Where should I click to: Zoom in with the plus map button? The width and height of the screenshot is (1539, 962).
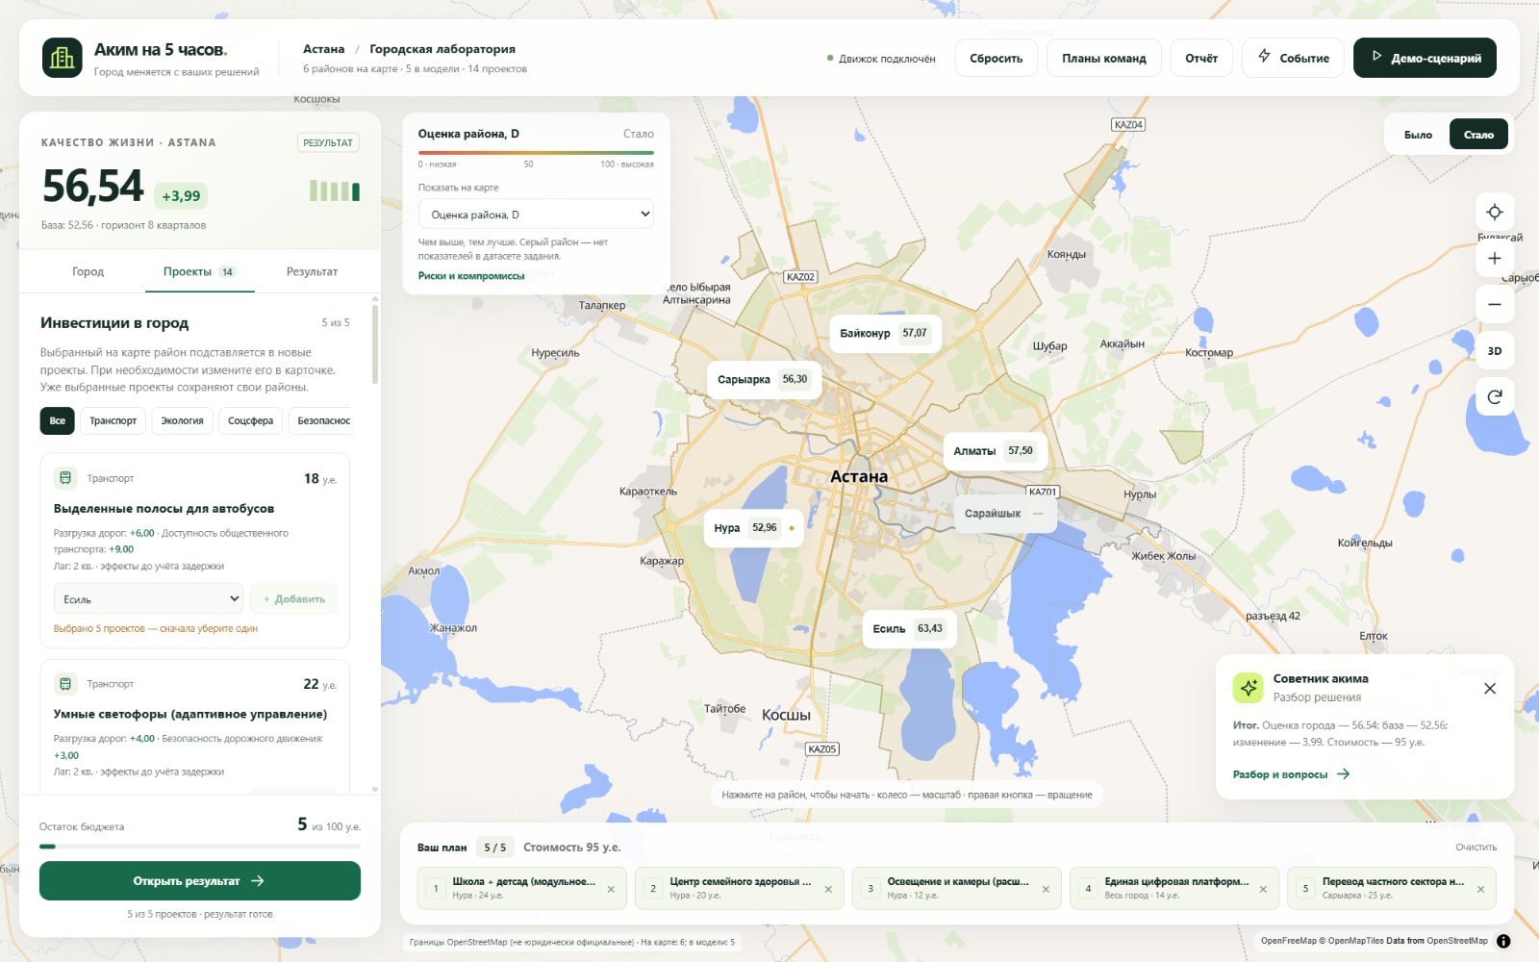pyautogui.click(x=1495, y=258)
